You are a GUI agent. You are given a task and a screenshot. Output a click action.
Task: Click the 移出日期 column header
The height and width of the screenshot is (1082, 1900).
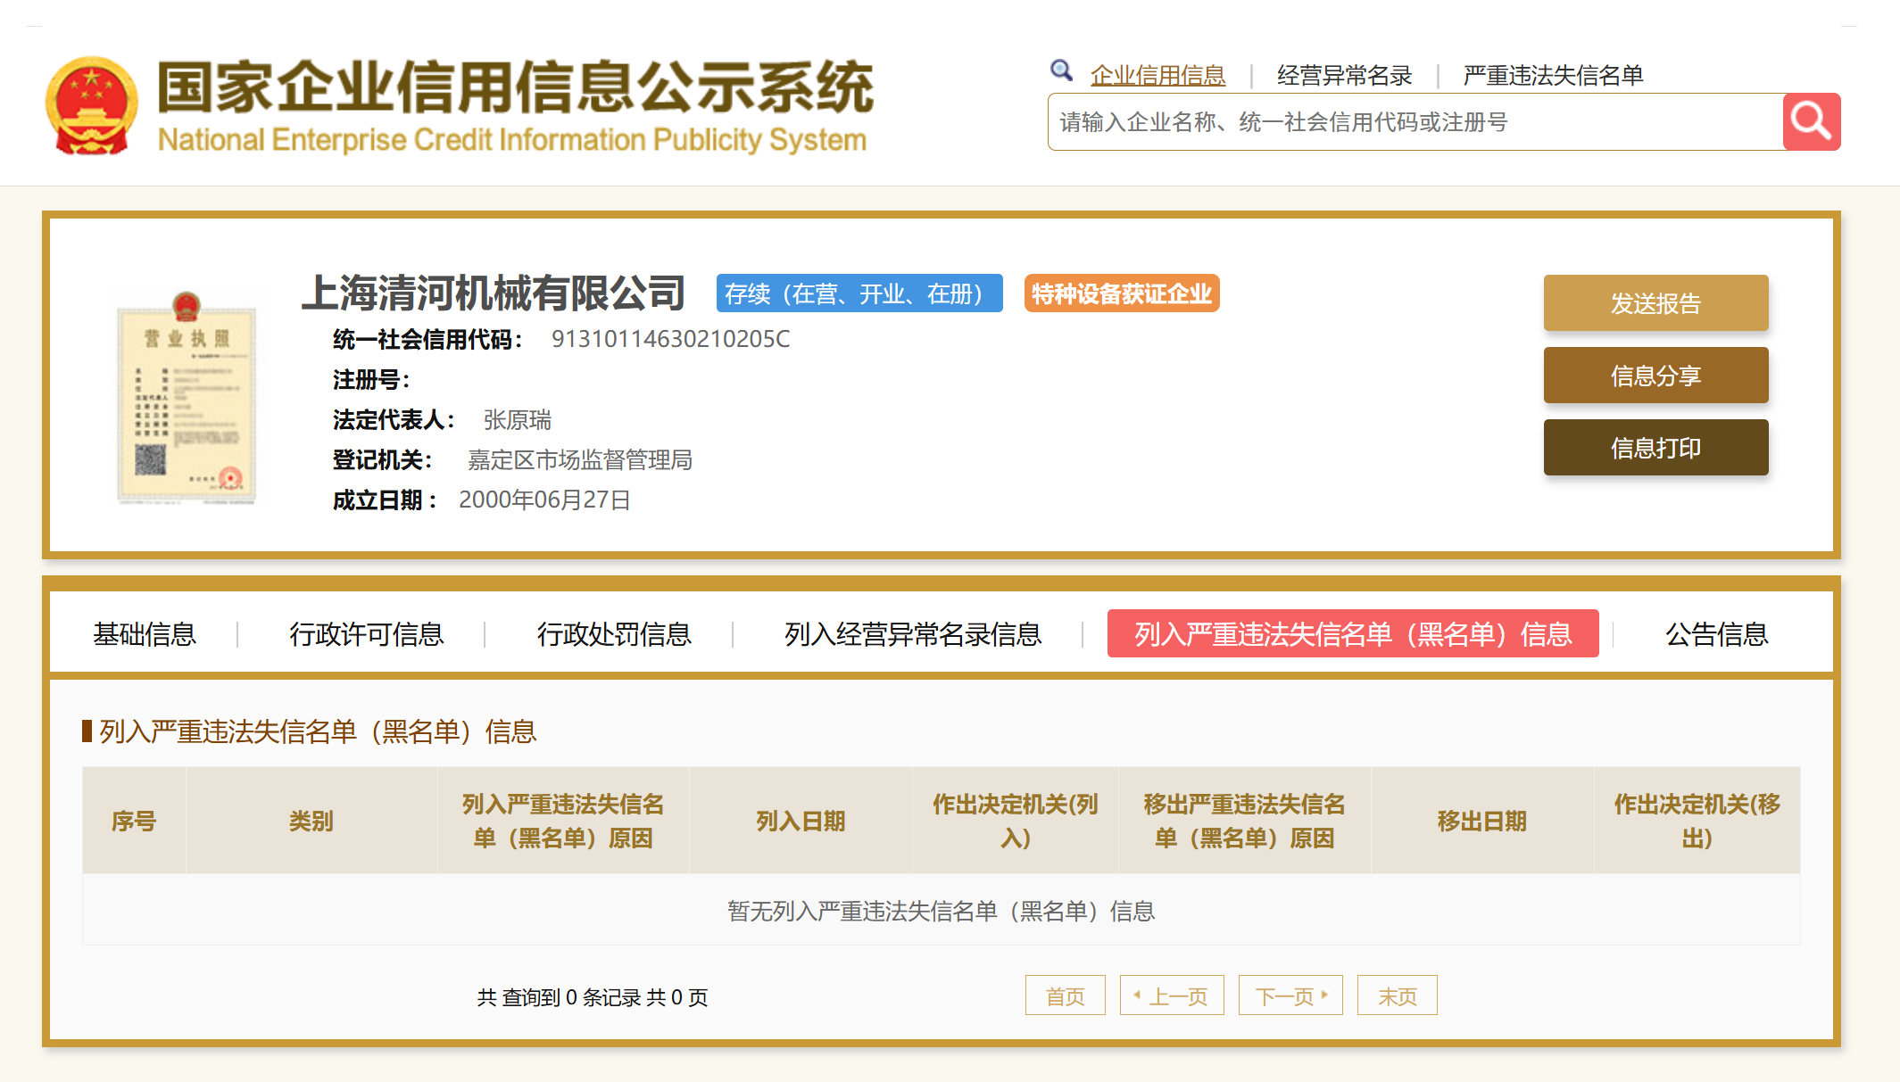(x=1482, y=821)
